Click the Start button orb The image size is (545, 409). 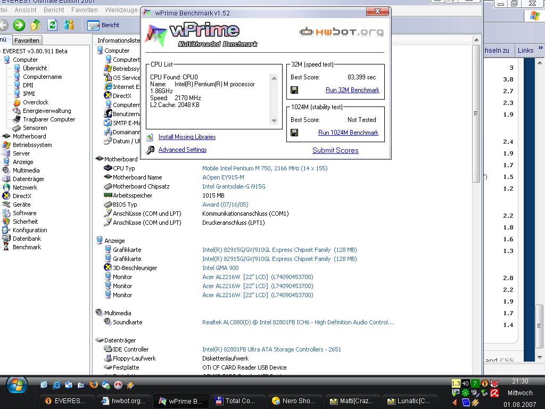pyautogui.click(x=16, y=386)
